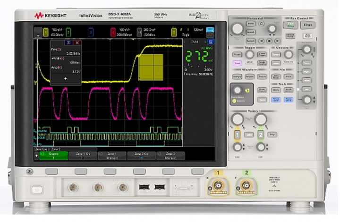Tap the blue icon in the measurements popup header
Screen dimensions: 340x222
68,42
